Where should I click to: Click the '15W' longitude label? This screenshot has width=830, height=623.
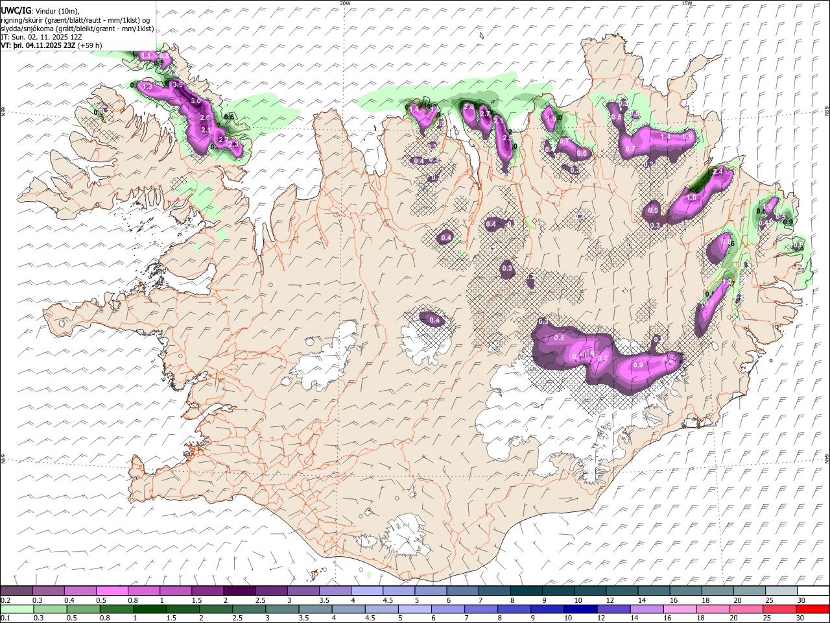[x=687, y=3]
